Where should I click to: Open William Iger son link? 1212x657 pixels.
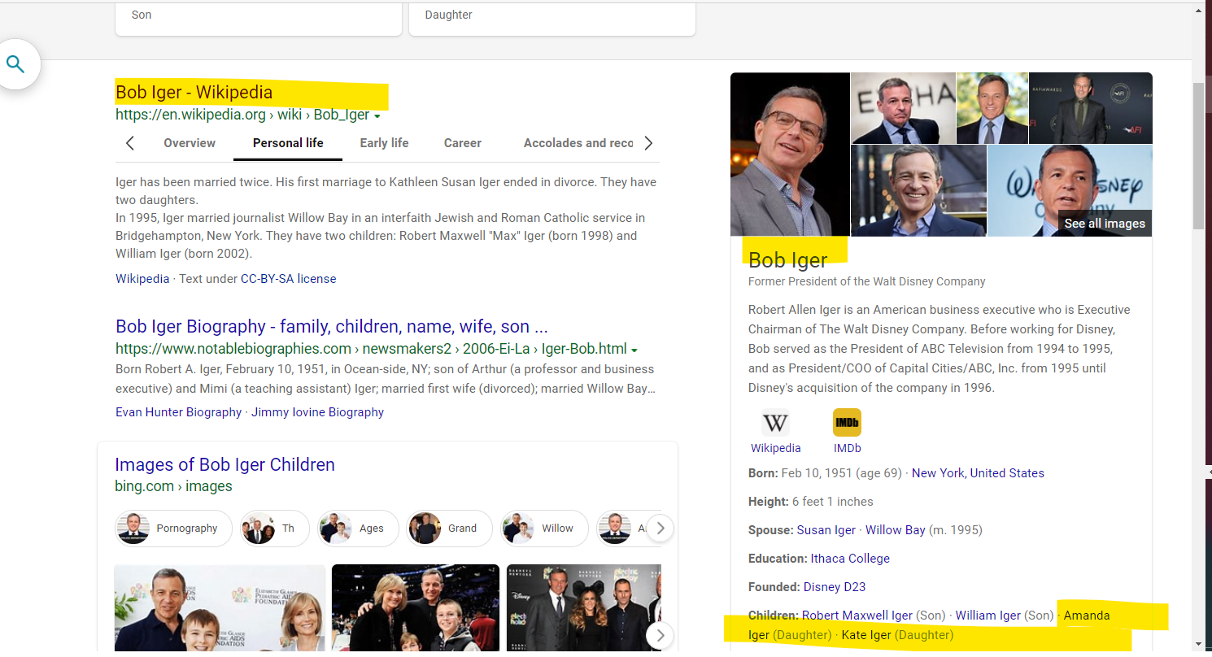point(987,616)
